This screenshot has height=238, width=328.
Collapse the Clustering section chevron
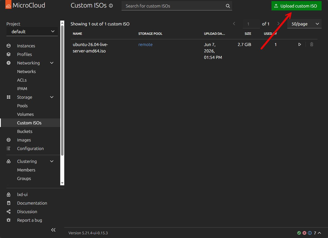pyautogui.click(x=52, y=161)
